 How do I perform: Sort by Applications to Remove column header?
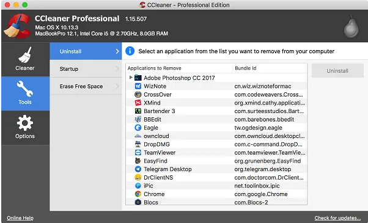click(179, 68)
